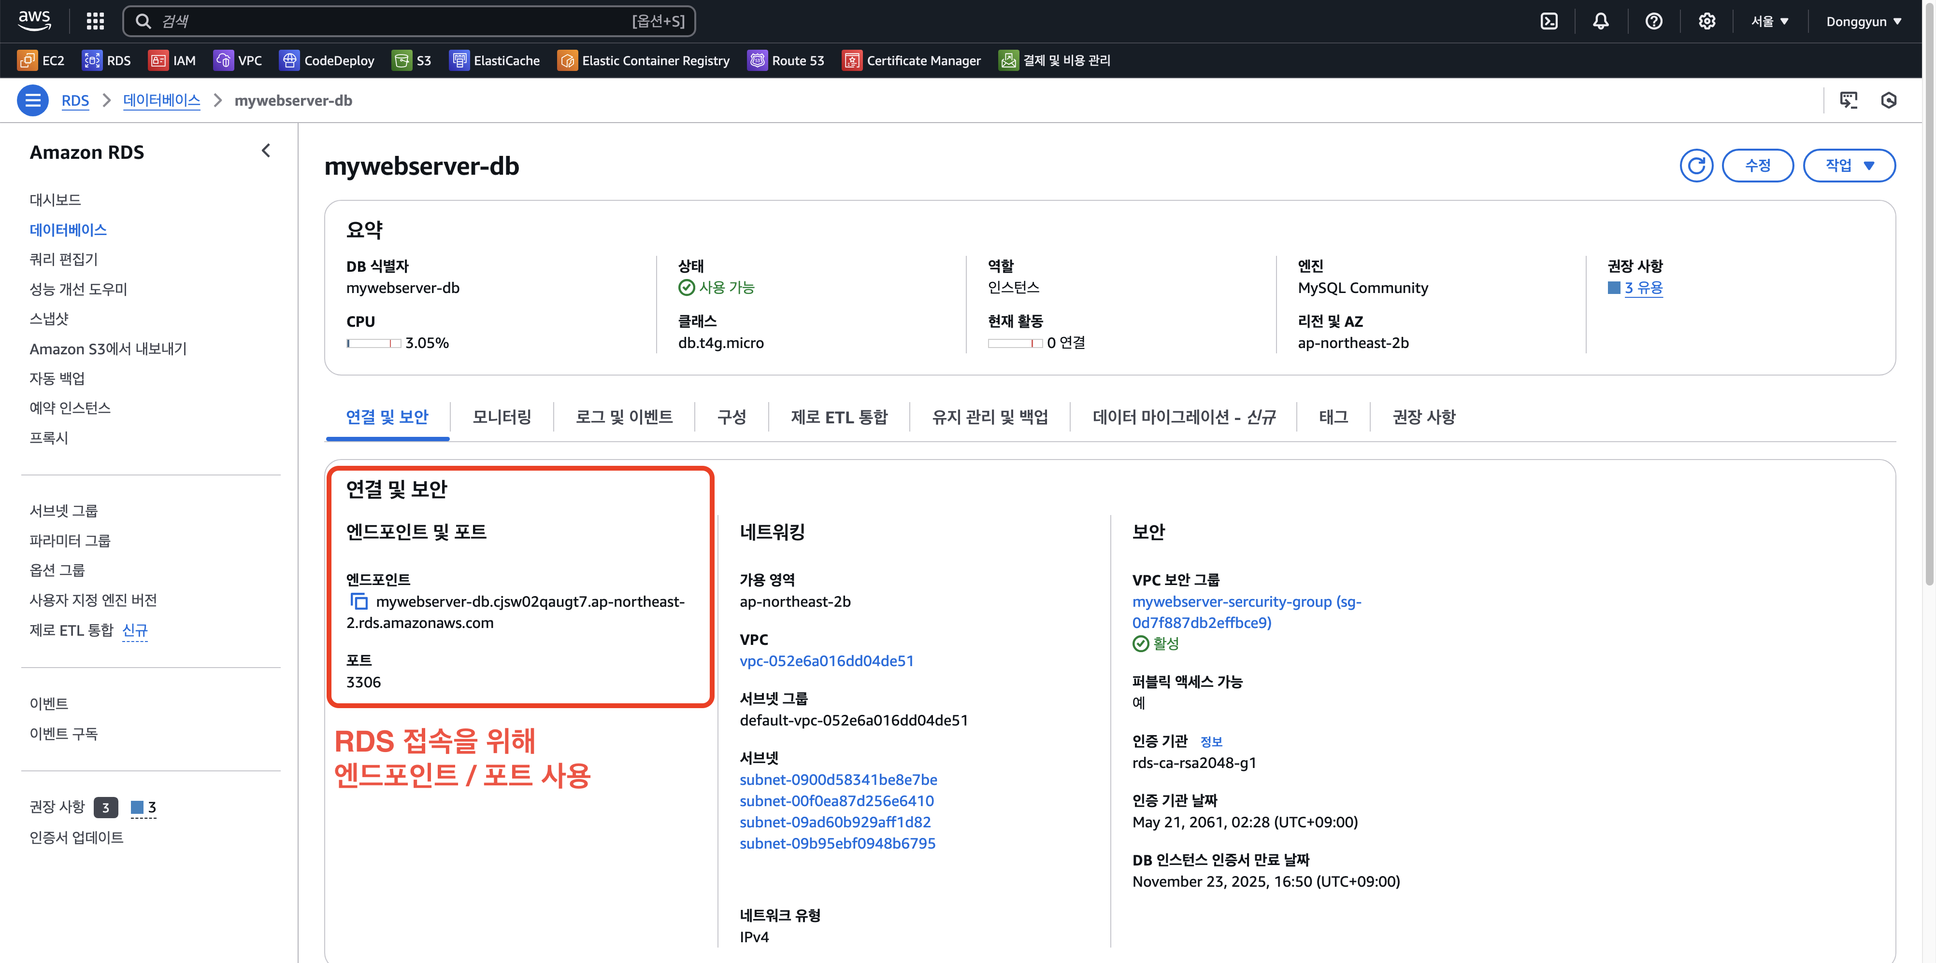Open the help question mark icon
The width and height of the screenshot is (1936, 963).
(1653, 21)
